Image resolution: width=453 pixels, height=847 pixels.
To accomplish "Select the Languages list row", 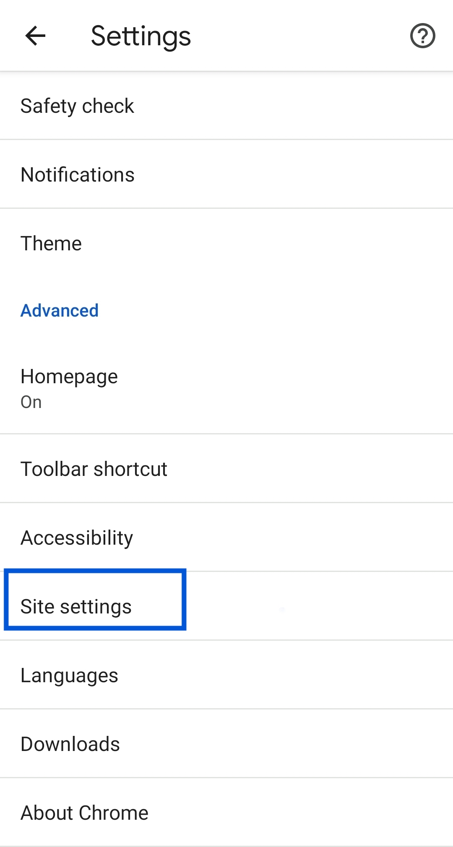I will pos(226,675).
